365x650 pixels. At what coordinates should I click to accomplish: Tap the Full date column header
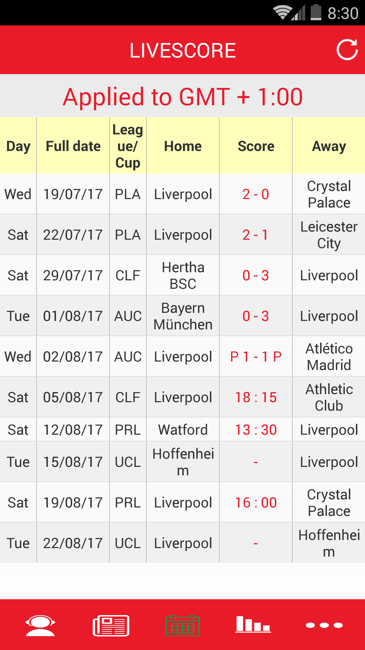[x=73, y=146]
